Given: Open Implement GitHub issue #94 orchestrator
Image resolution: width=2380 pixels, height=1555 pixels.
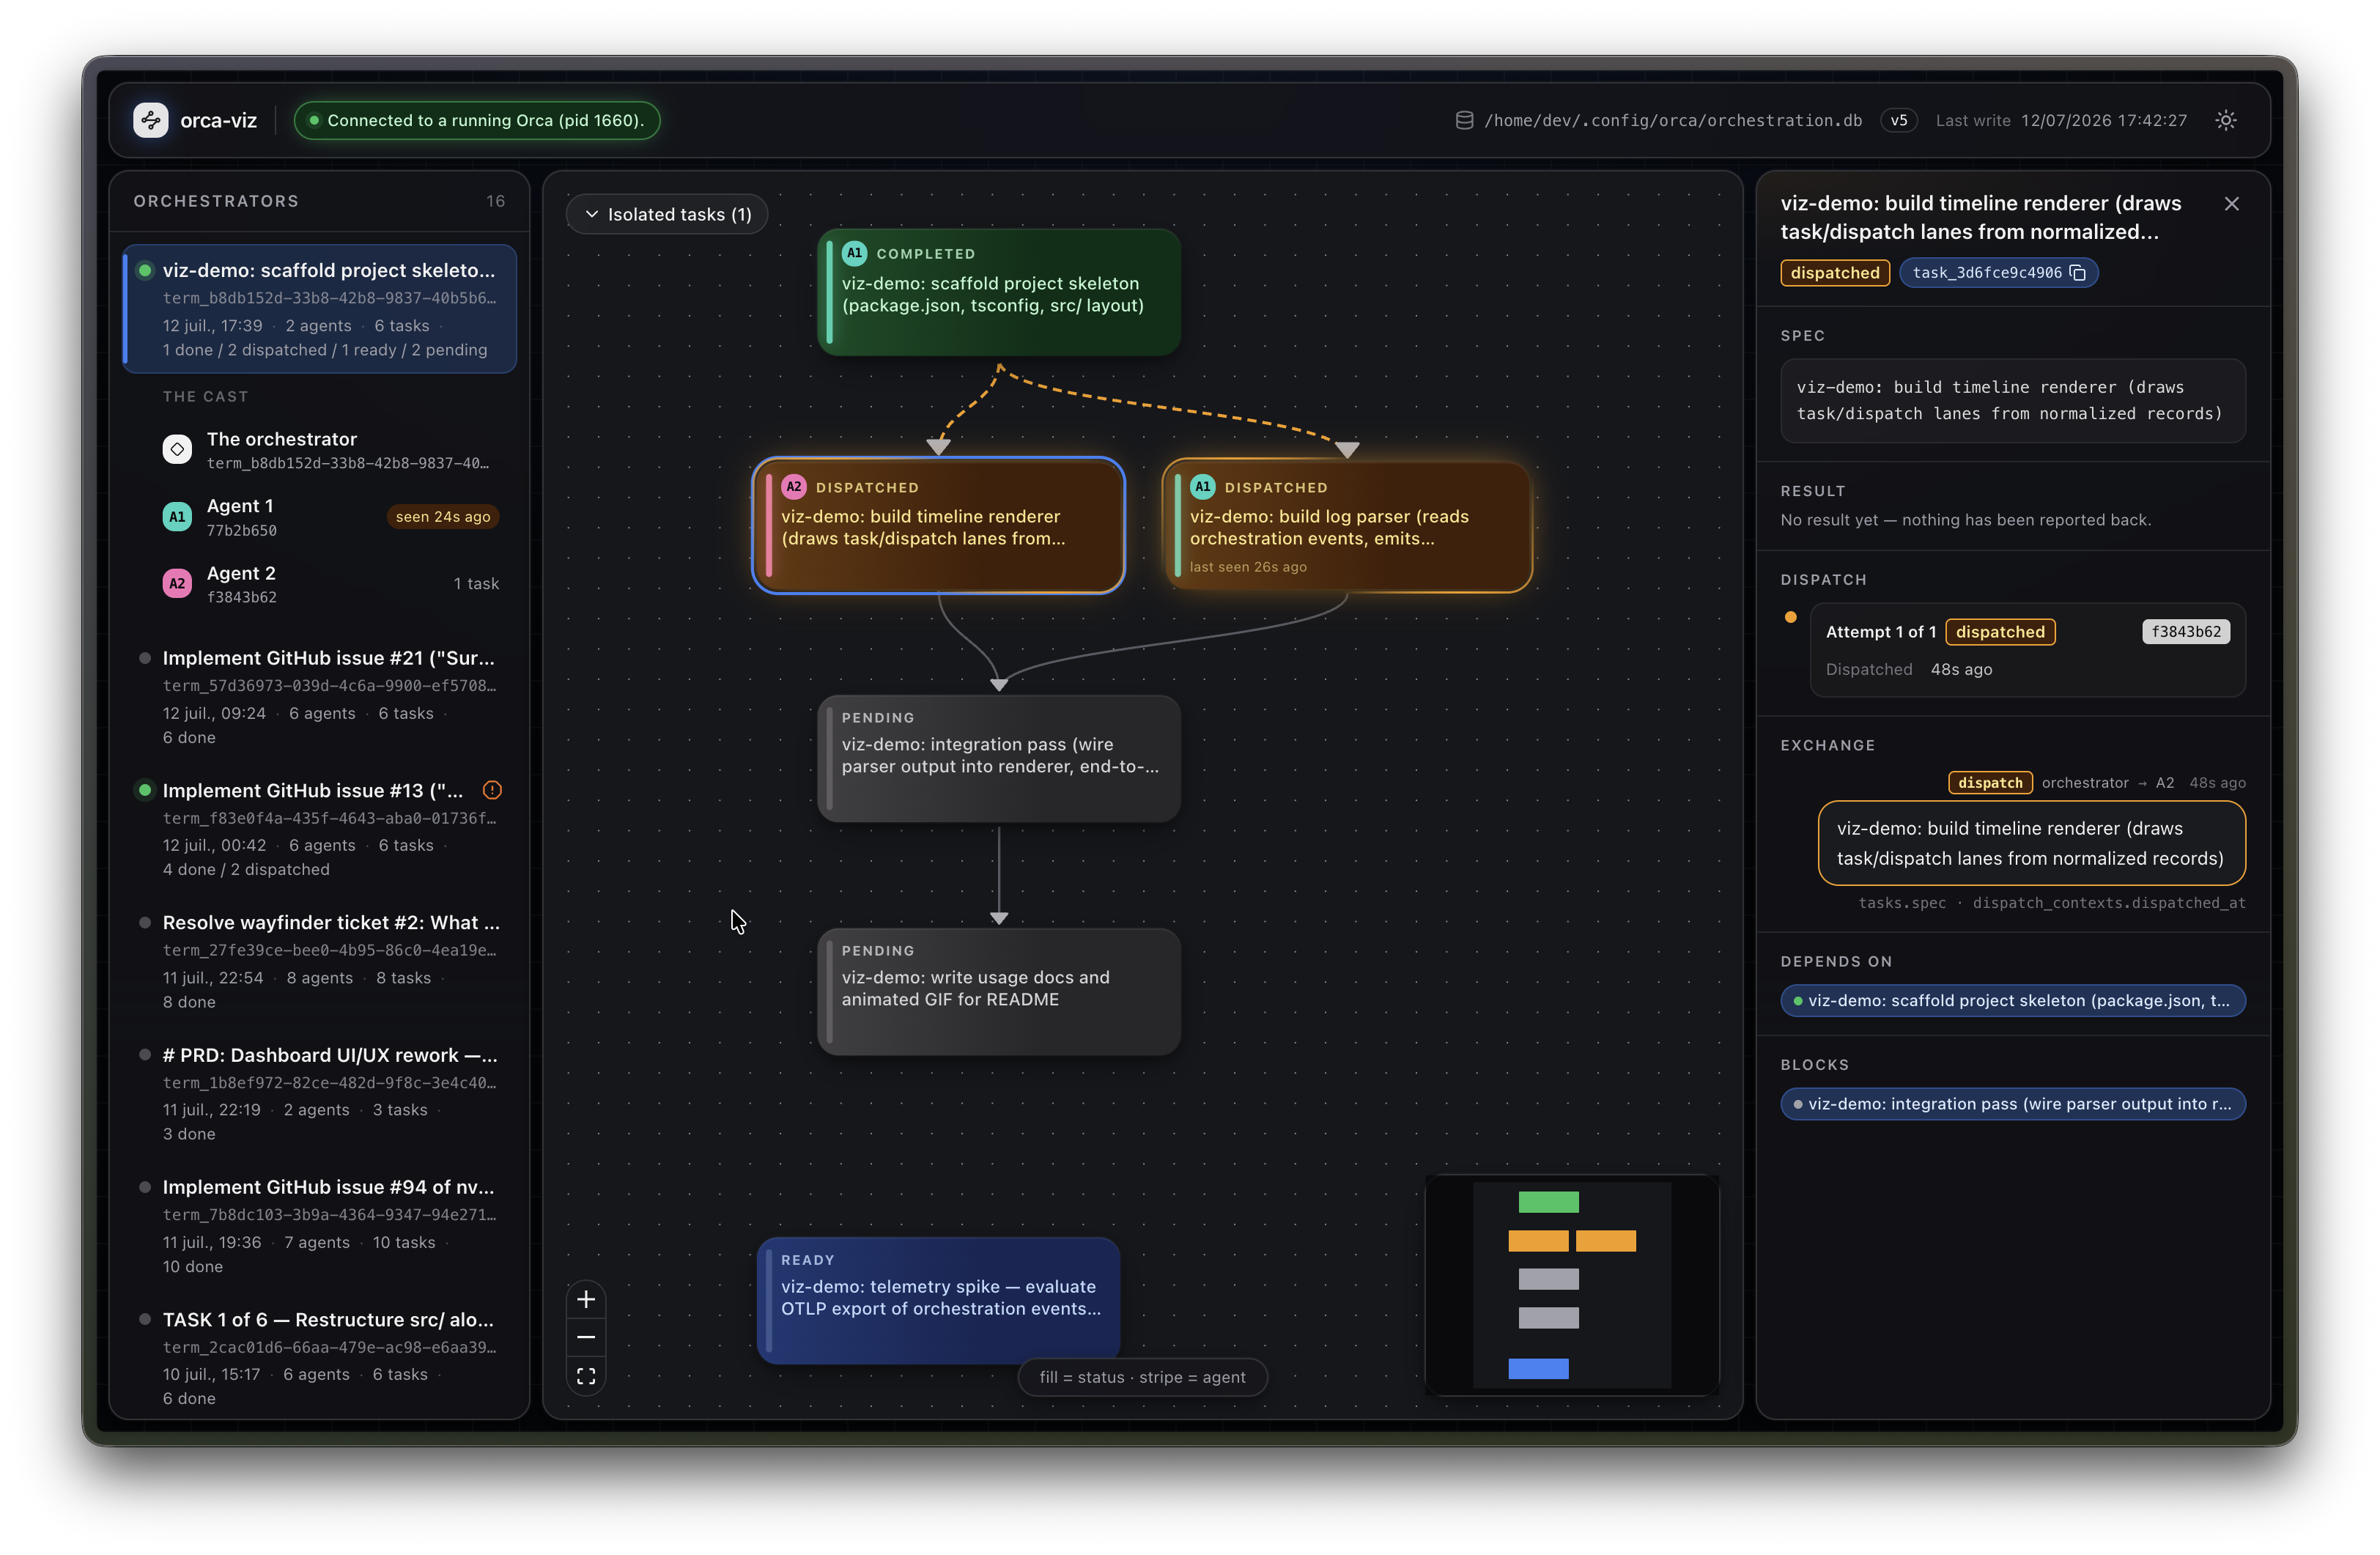Looking at the screenshot, I should (x=320, y=1226).
